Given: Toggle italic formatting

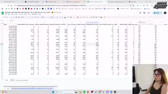Looking at the screenshot, I should coord(60,17).
